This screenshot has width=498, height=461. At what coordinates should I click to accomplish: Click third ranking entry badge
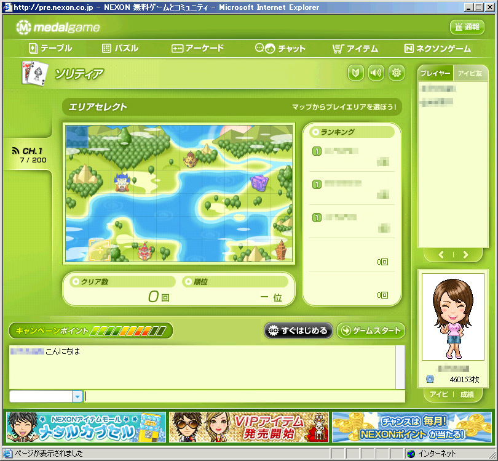(317, 217)
